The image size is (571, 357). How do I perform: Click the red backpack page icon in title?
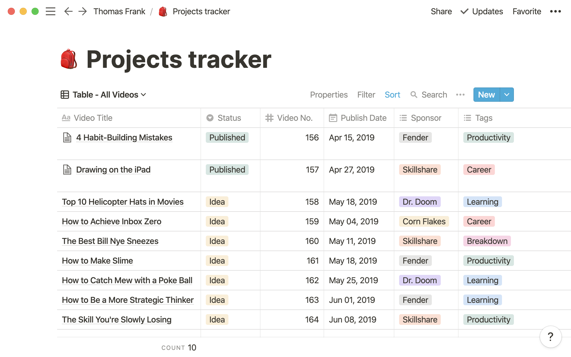pos(69,59)
